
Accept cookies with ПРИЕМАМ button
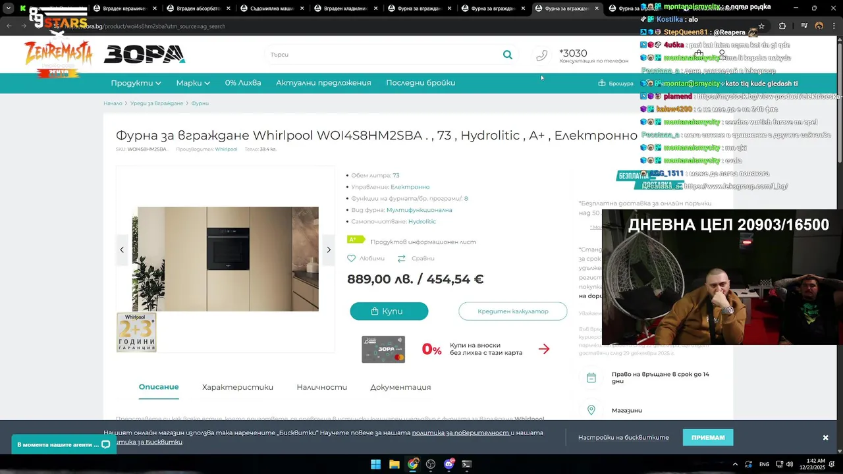click(x=708, y=438)
